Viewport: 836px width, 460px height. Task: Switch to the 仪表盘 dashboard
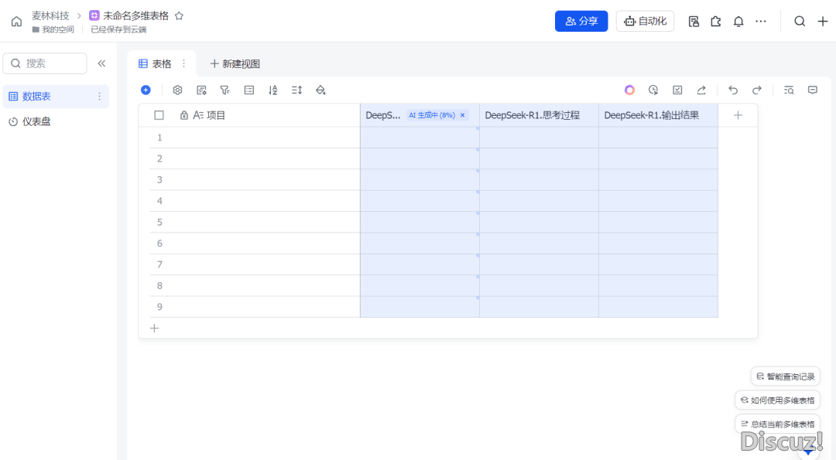pos(36,121)
